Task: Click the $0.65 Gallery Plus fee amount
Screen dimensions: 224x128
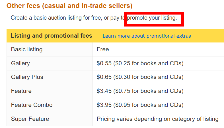Action: tap(104, 77)
